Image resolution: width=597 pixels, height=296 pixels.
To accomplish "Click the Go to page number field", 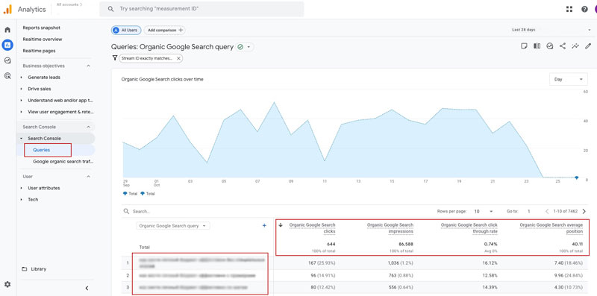I will tap(529, 211).
